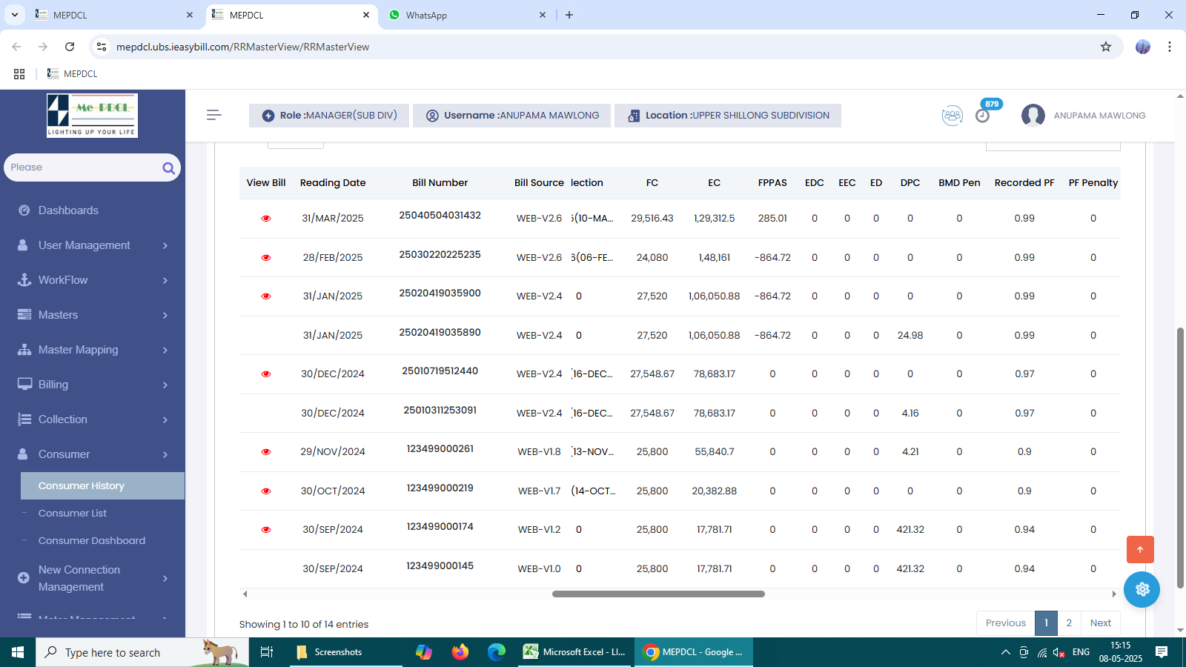Switch to the first MEPDCL browser tab
The image size is (1186, 667).
[x=114, y=15]
